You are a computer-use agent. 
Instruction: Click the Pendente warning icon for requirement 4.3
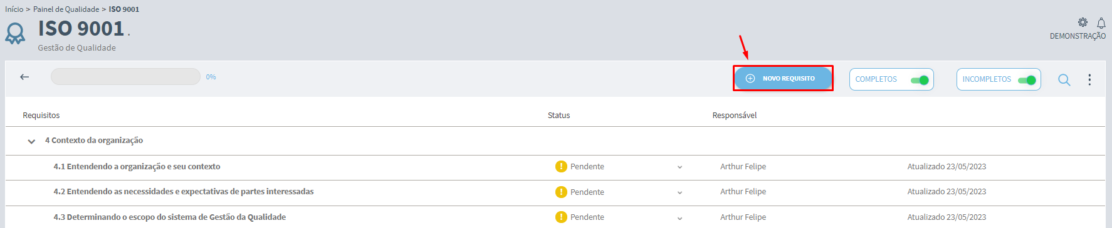561,217
